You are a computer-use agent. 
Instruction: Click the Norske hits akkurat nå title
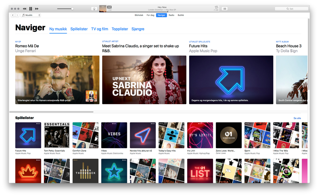(x=141, y=151)
